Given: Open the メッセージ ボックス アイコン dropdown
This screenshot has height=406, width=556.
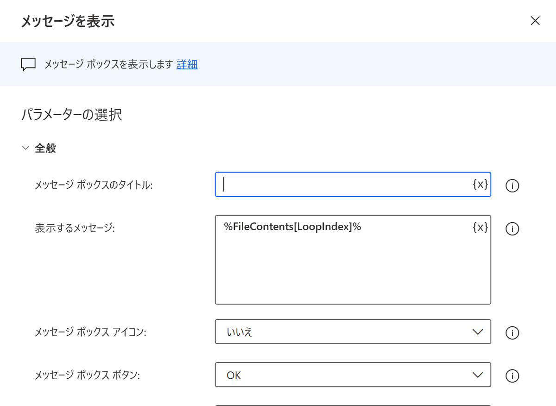Looking at the screenshot, I should (353, 332).
